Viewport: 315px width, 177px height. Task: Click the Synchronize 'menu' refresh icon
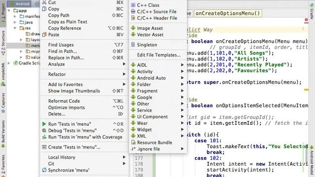pyautogui.click(x=44, y=170)
